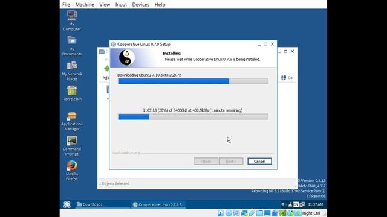Select the Recycle Bin icon
The width and height of the screenshot is (387, 217).
[72, 93]
